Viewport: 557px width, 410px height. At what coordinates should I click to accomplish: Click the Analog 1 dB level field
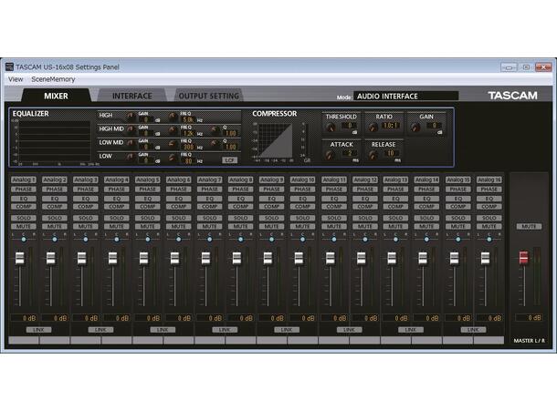tap(24, 318)
